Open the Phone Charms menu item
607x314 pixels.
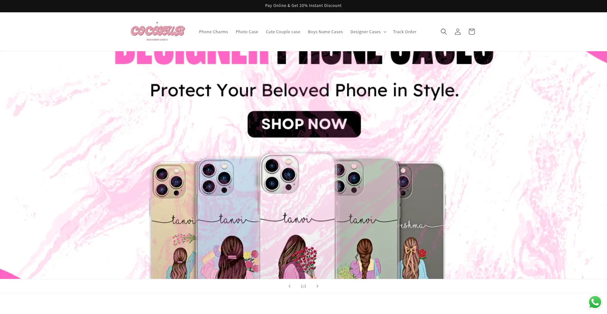pos(213,32)
